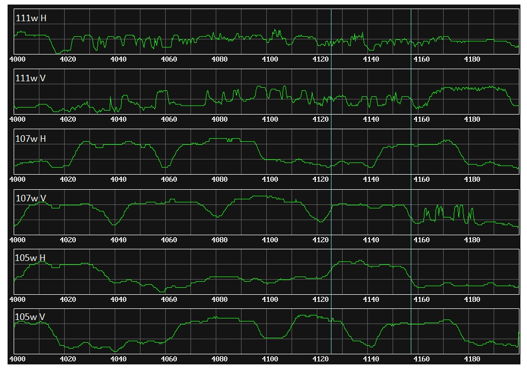This screenshot has width=527, height=375.
Task: Select the left light-blue vertical cursor line
Action: 331,181
